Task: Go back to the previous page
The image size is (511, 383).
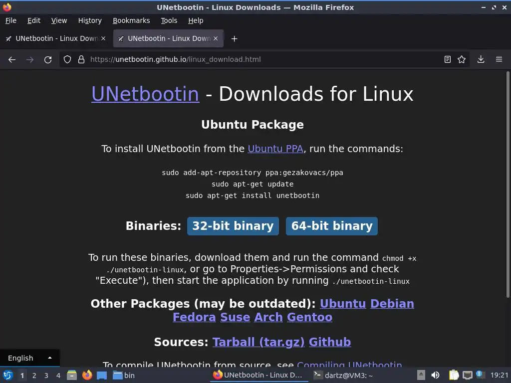Action: click(12, 60)
